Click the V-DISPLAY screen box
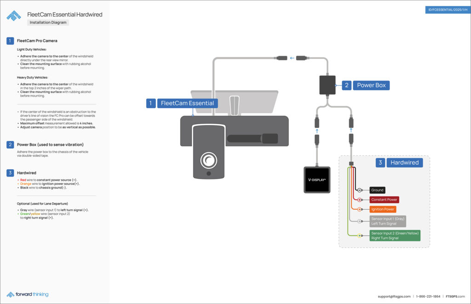 point(317,179)
